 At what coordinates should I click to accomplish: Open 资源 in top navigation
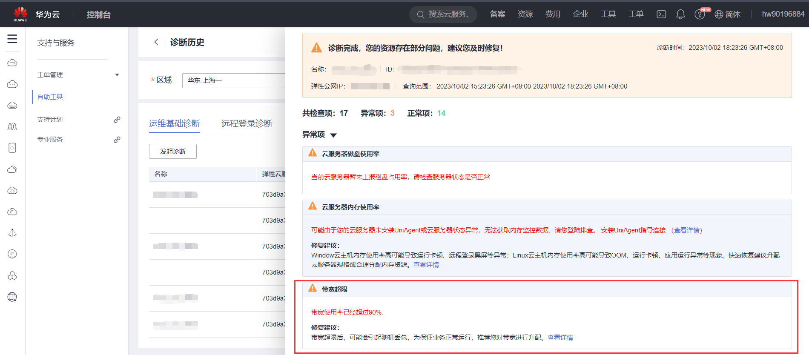(x=525, y=14)
